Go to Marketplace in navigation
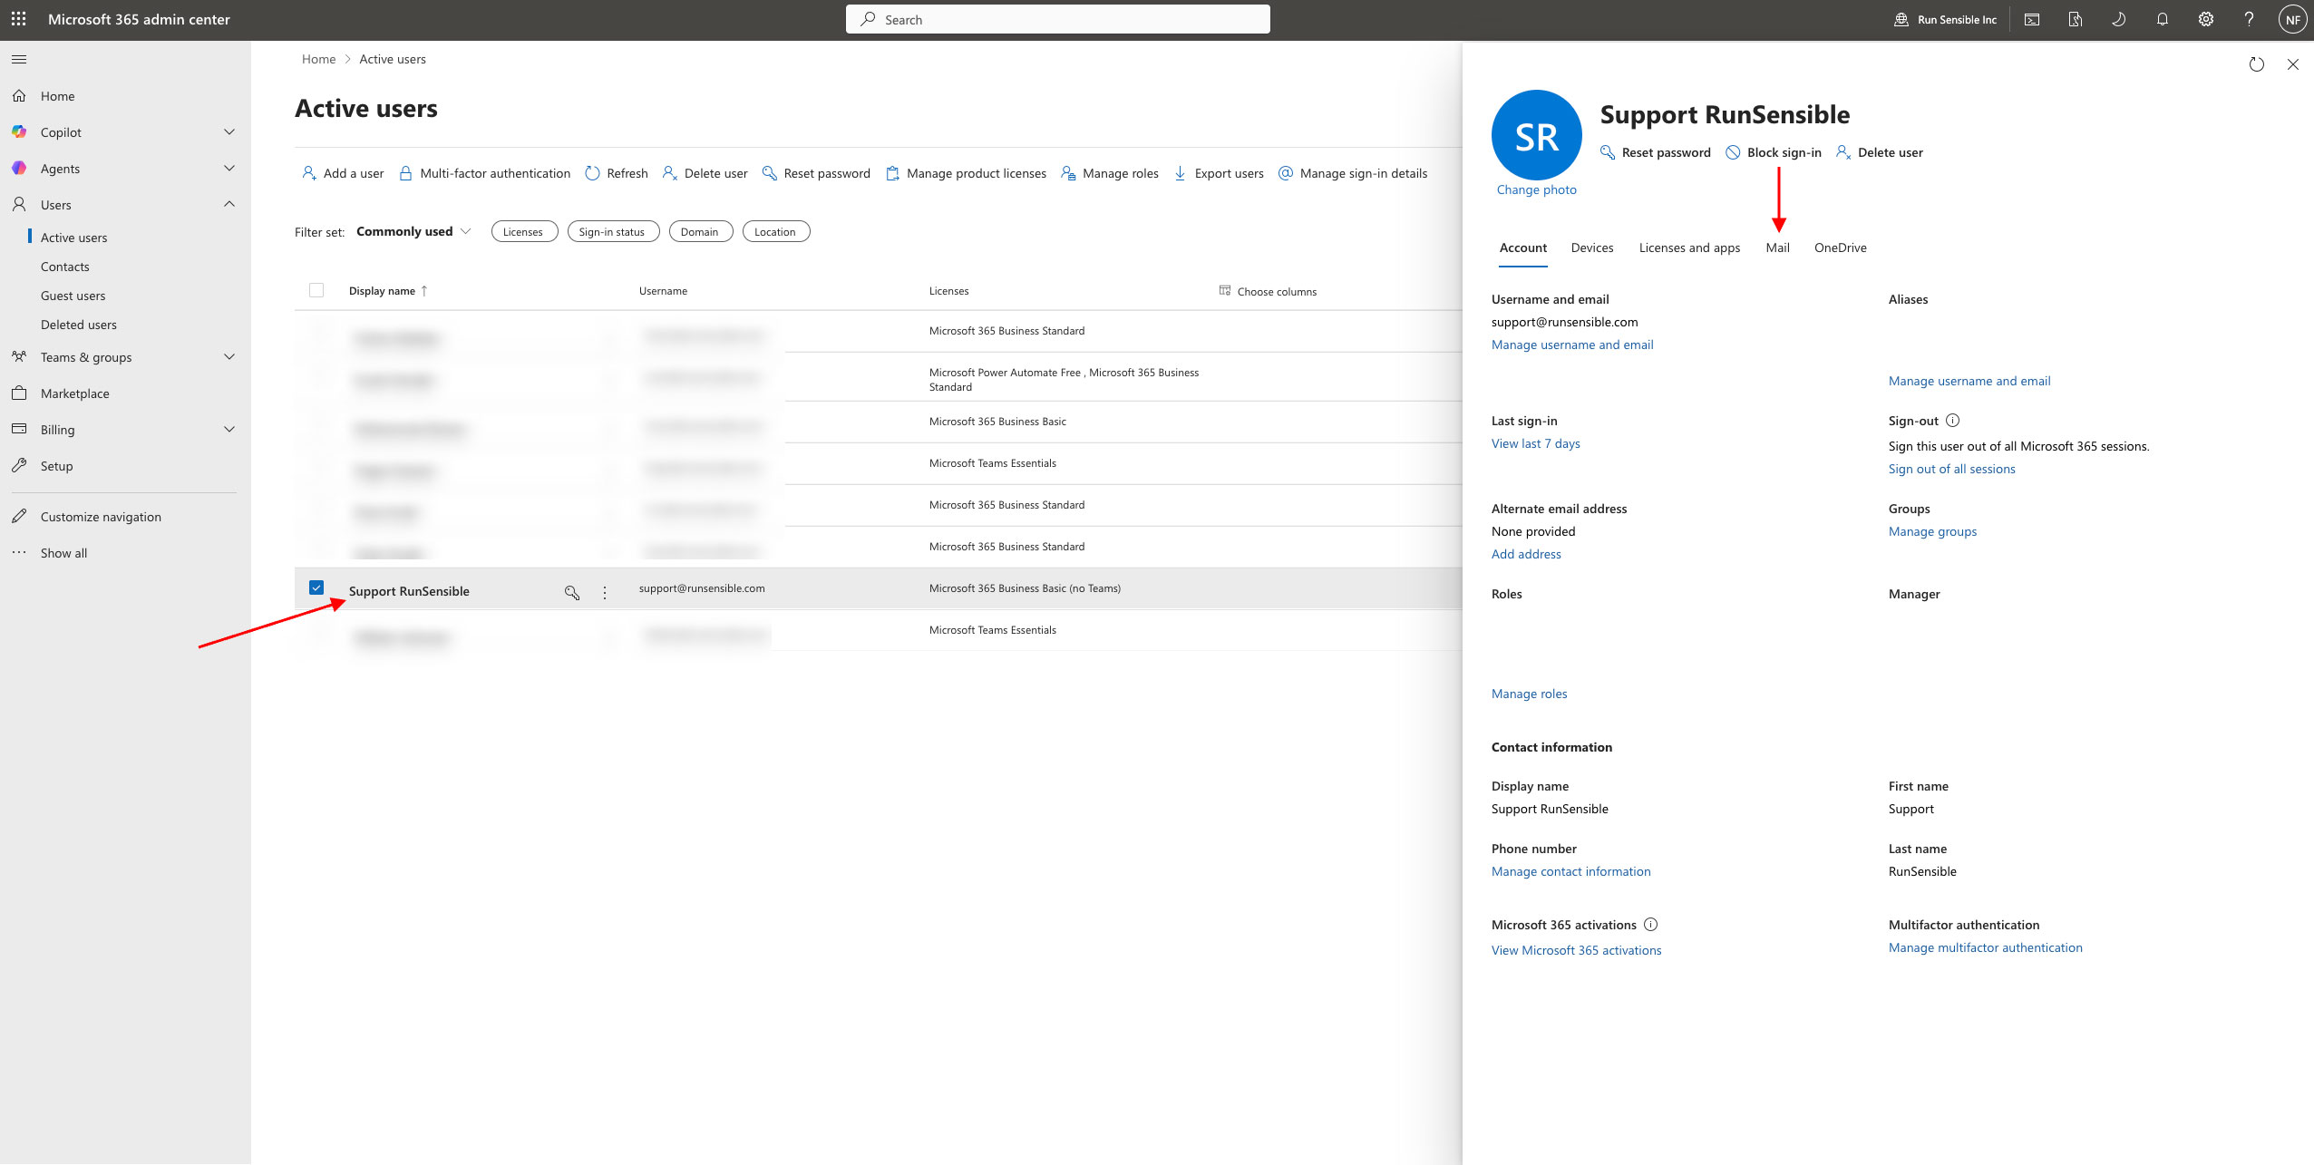 [75, 393]
